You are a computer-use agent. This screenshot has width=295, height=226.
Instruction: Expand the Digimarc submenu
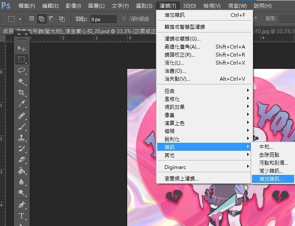coord(205,167)
